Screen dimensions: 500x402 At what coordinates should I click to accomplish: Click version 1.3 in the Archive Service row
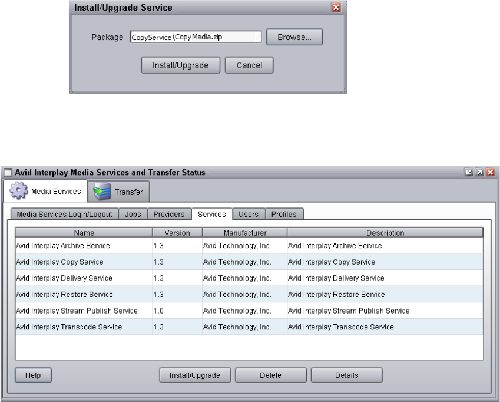pos(177,246)
